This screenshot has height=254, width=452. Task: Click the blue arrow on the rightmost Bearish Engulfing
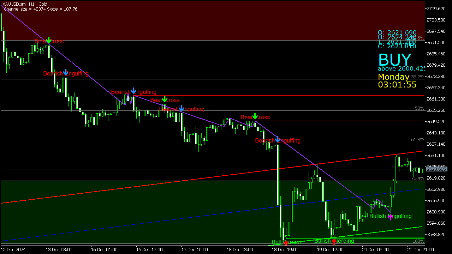[x=278, y=139]
